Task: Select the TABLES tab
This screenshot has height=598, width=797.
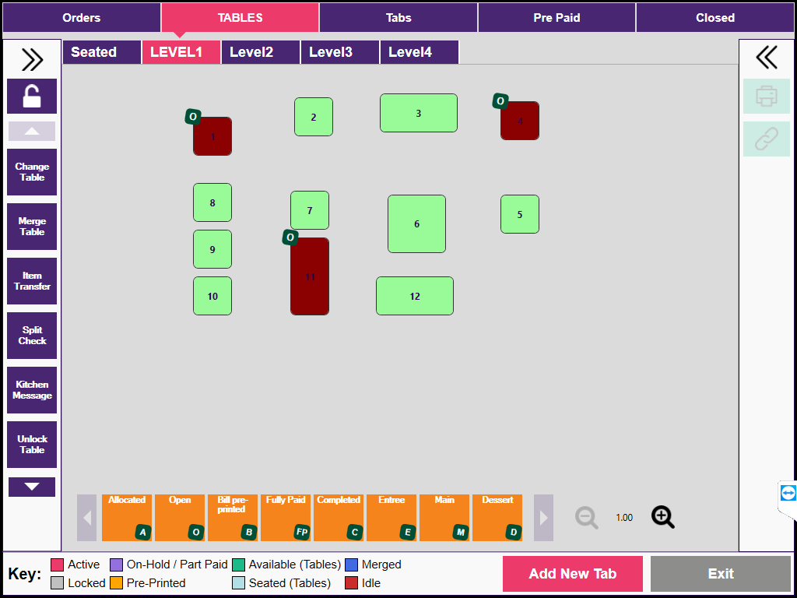Action: [x=240, y=18]
